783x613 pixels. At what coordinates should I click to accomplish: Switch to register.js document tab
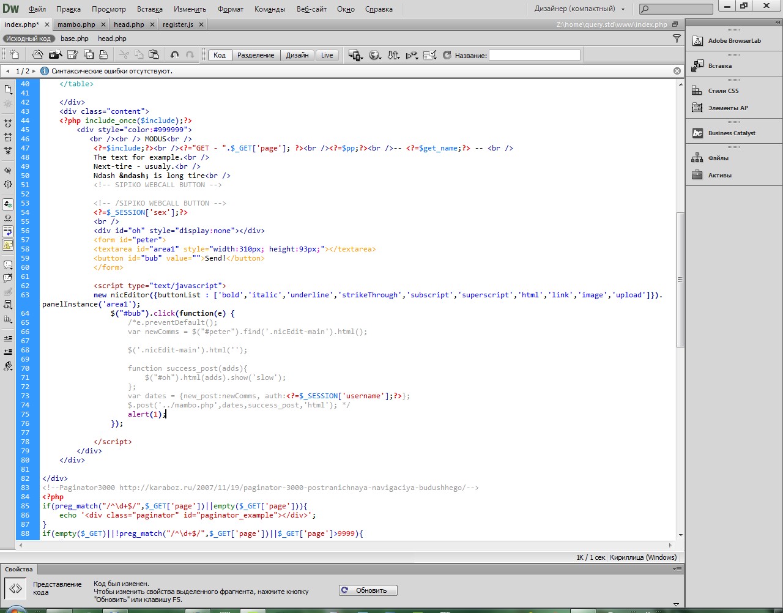[x=178, y=24]
